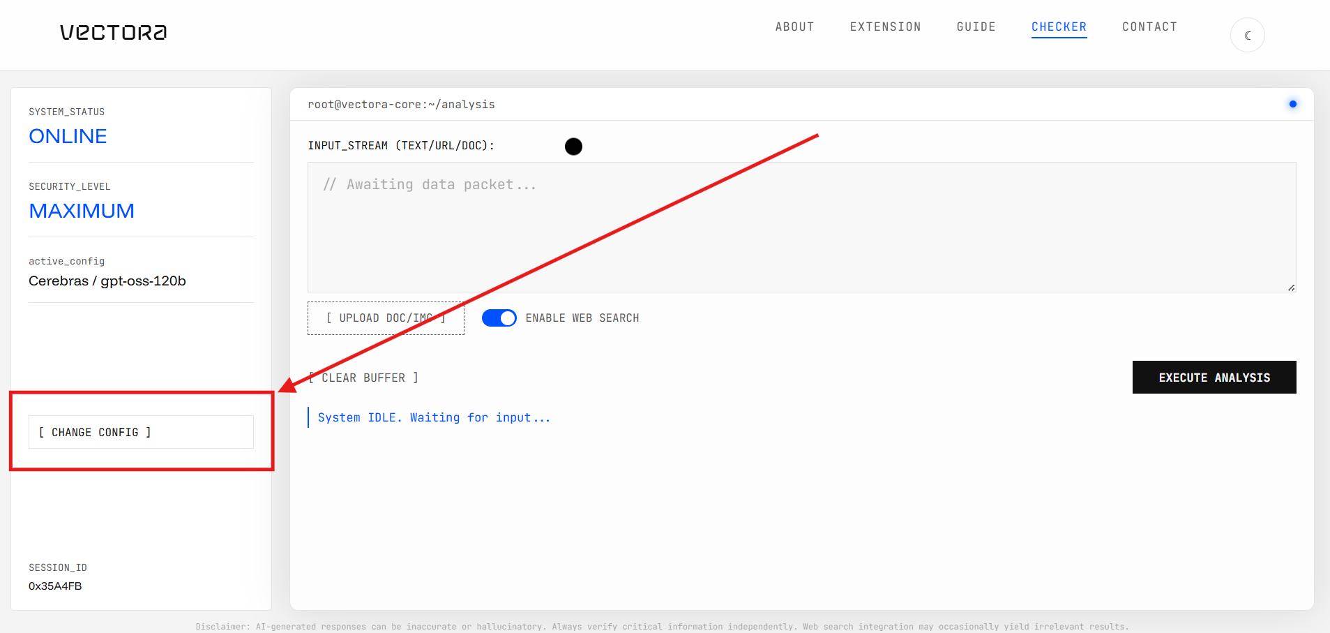Open the GUIDE page
This screenshot has width=1330, height=633.
[x=976, y=27]
